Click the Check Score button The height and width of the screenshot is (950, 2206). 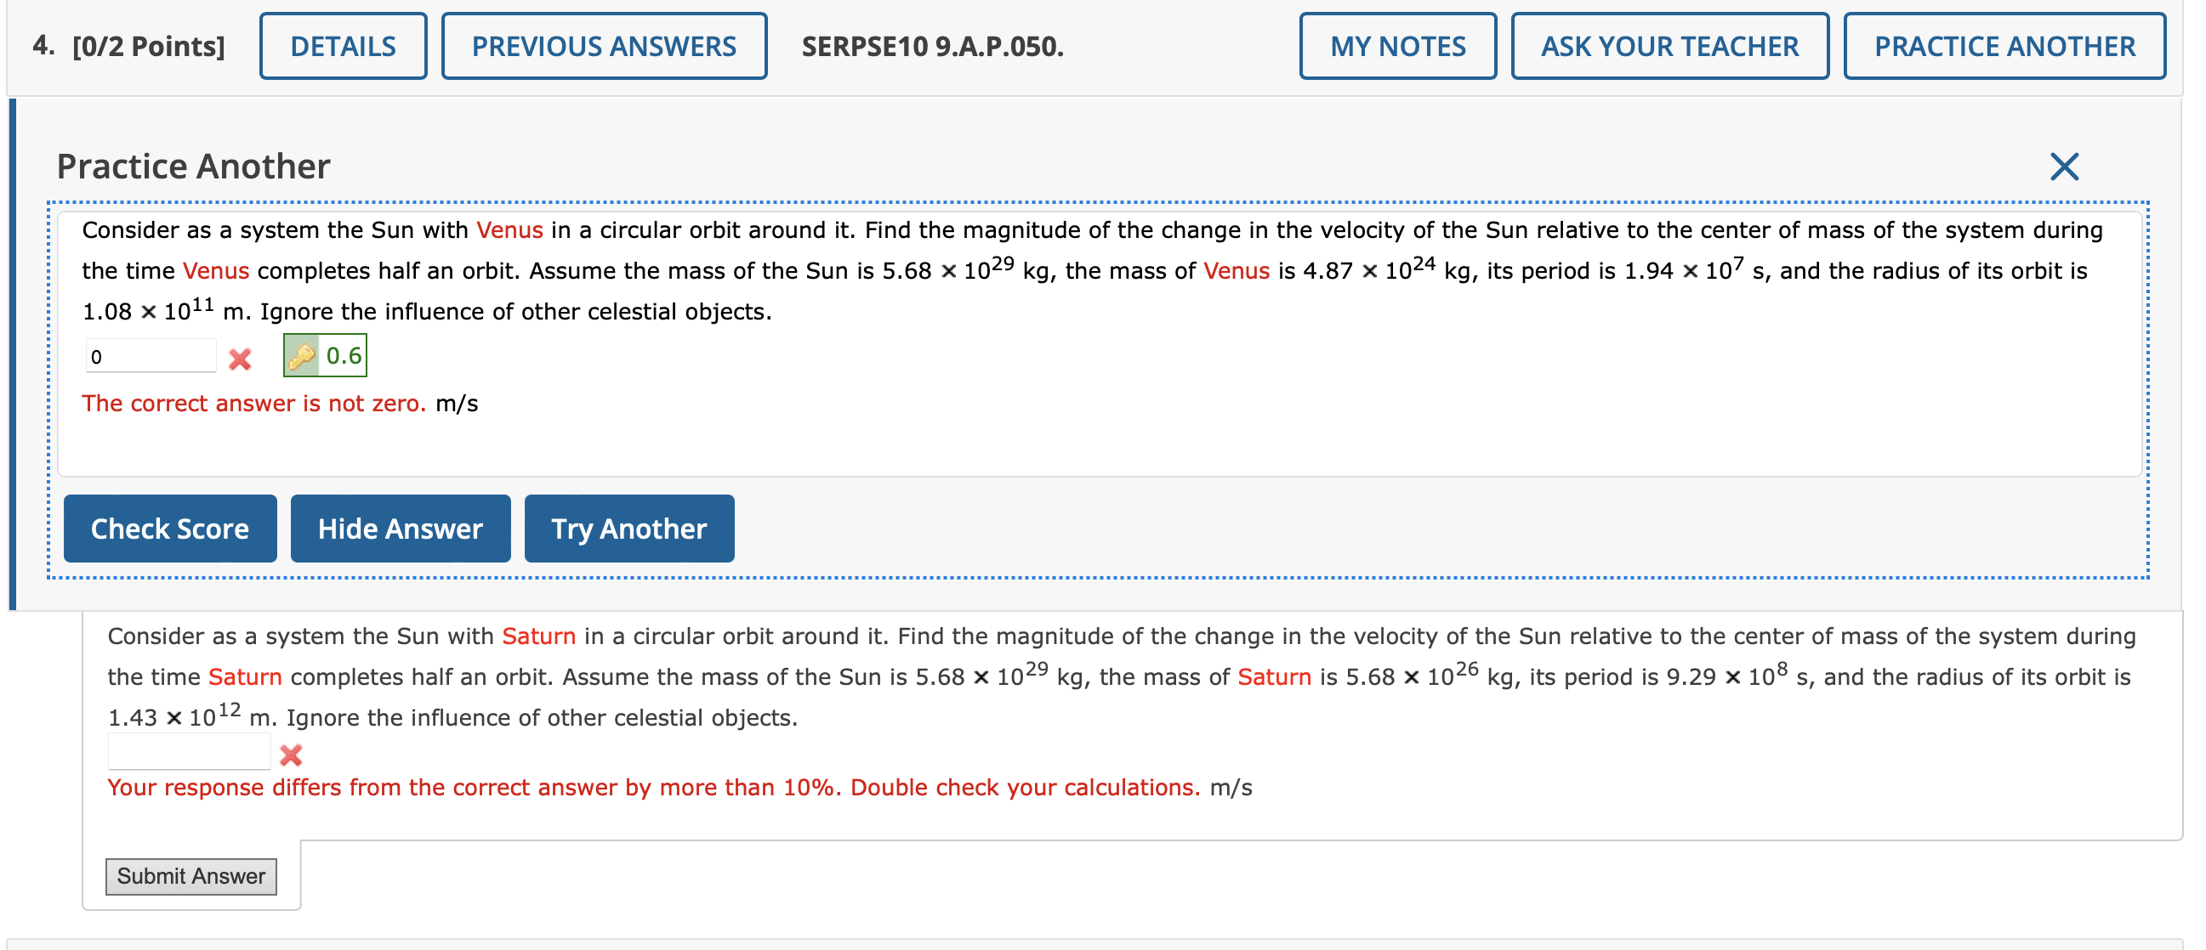point(169,528)
